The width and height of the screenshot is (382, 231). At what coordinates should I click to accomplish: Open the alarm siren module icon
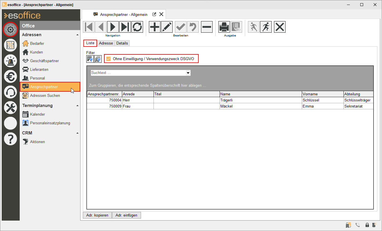[10, 61]
